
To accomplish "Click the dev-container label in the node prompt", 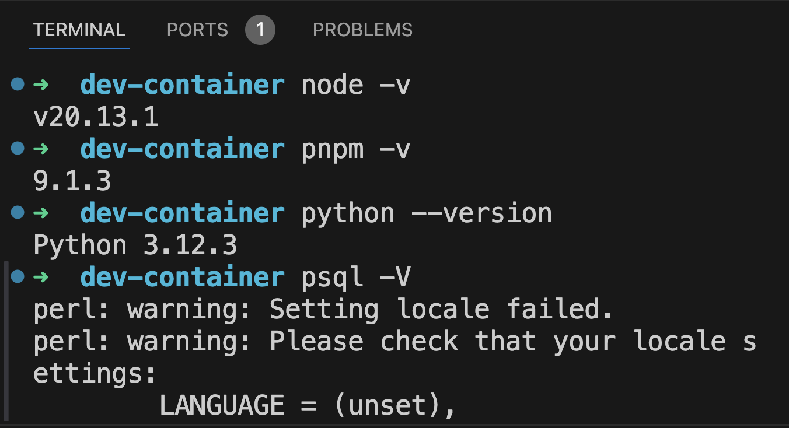I will tap(182, 83).
